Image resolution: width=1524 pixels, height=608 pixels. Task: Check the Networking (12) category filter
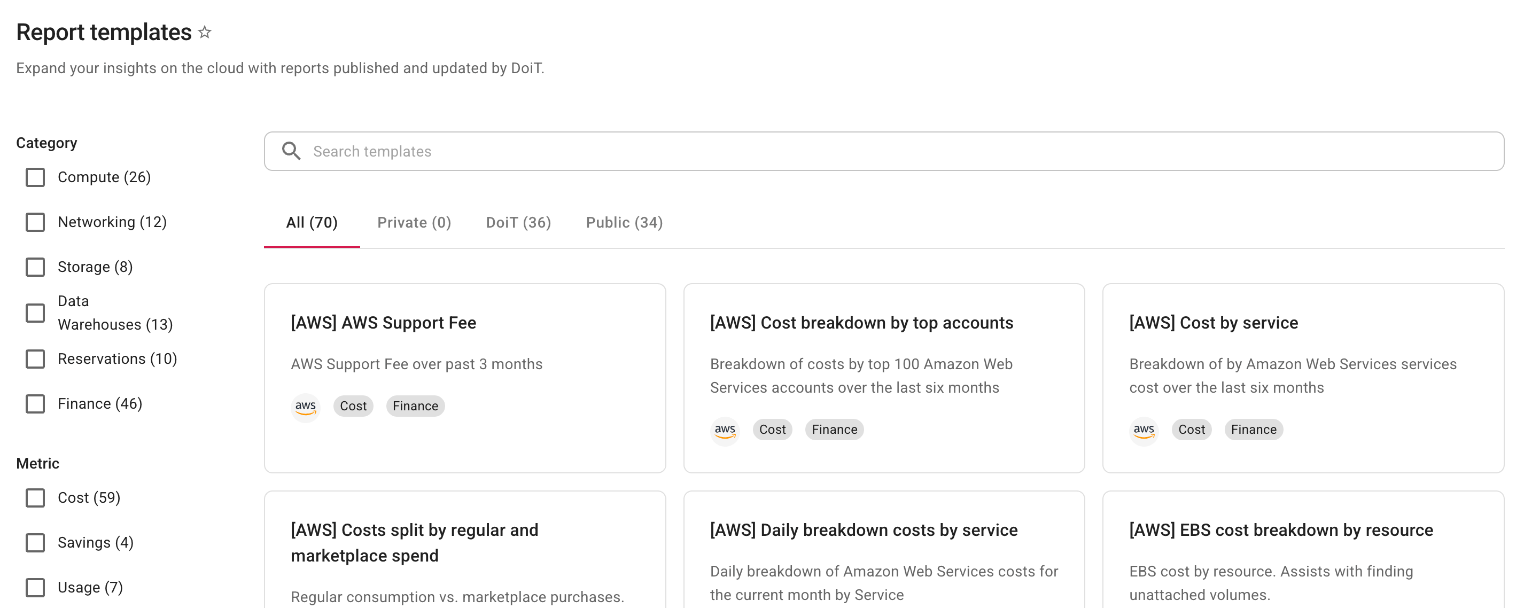point(35,222)
